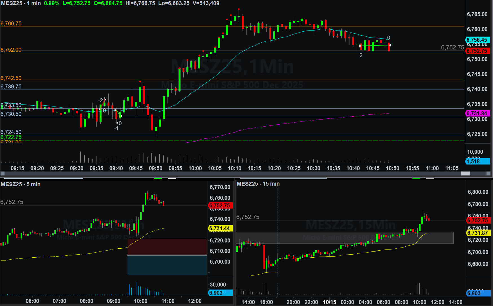Click the green 6,722.75 dashed level label
493x306 pixels.
pos(11,137)
